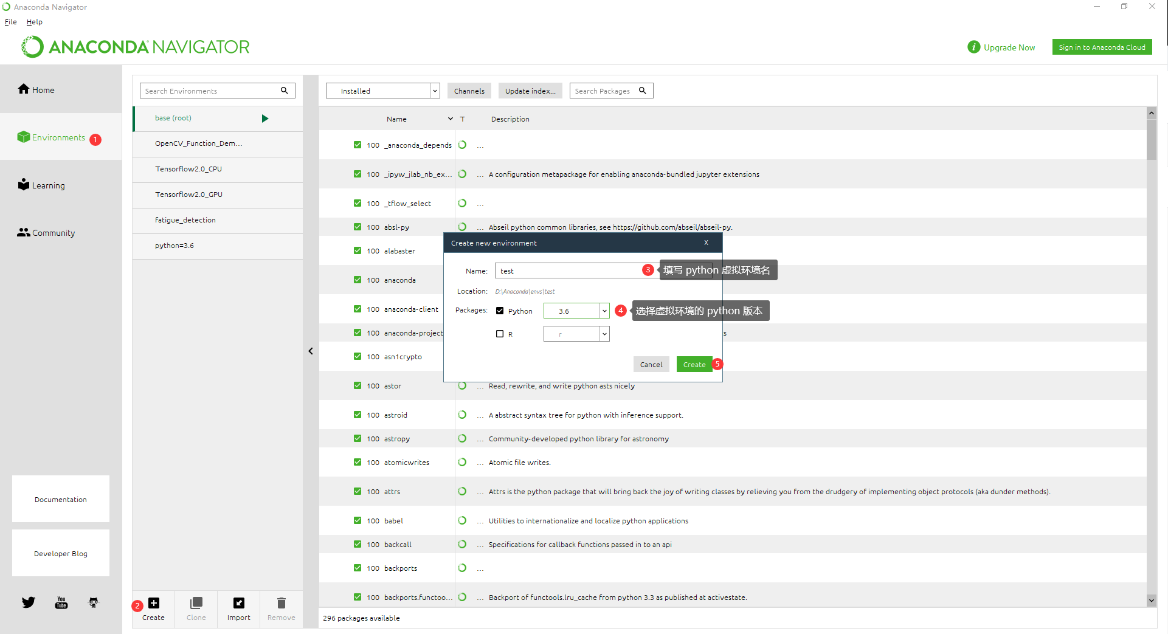Viewport: 1168px width, 634px height.
Task: Click the Import environment icon
Action: click(x=239, y=602)
